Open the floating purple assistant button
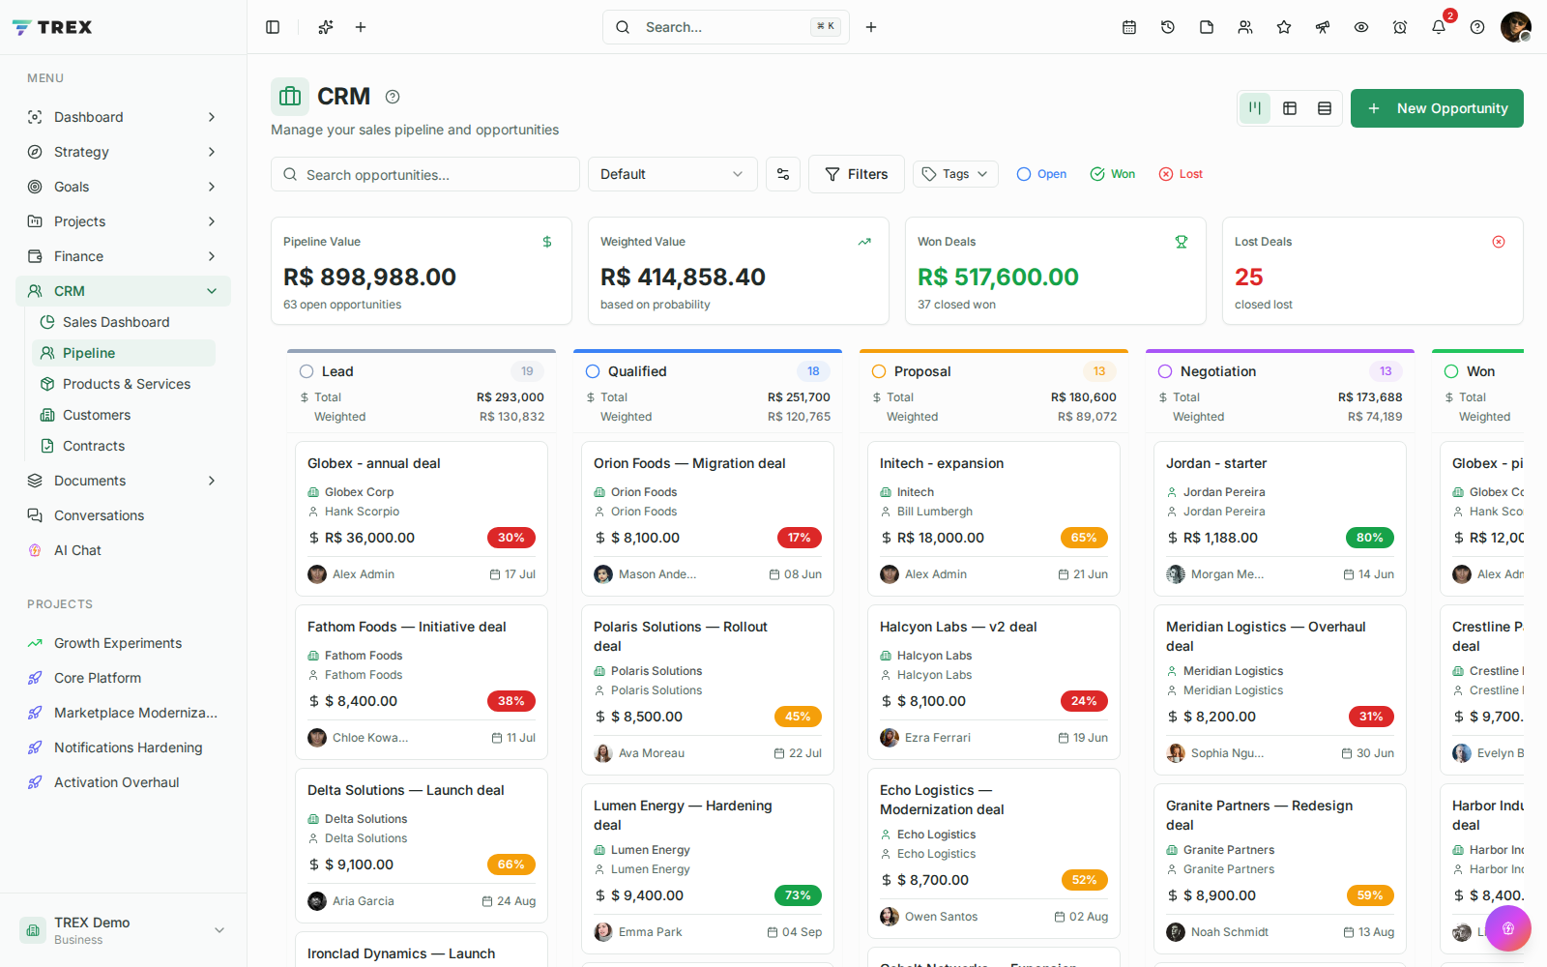 1508,928
